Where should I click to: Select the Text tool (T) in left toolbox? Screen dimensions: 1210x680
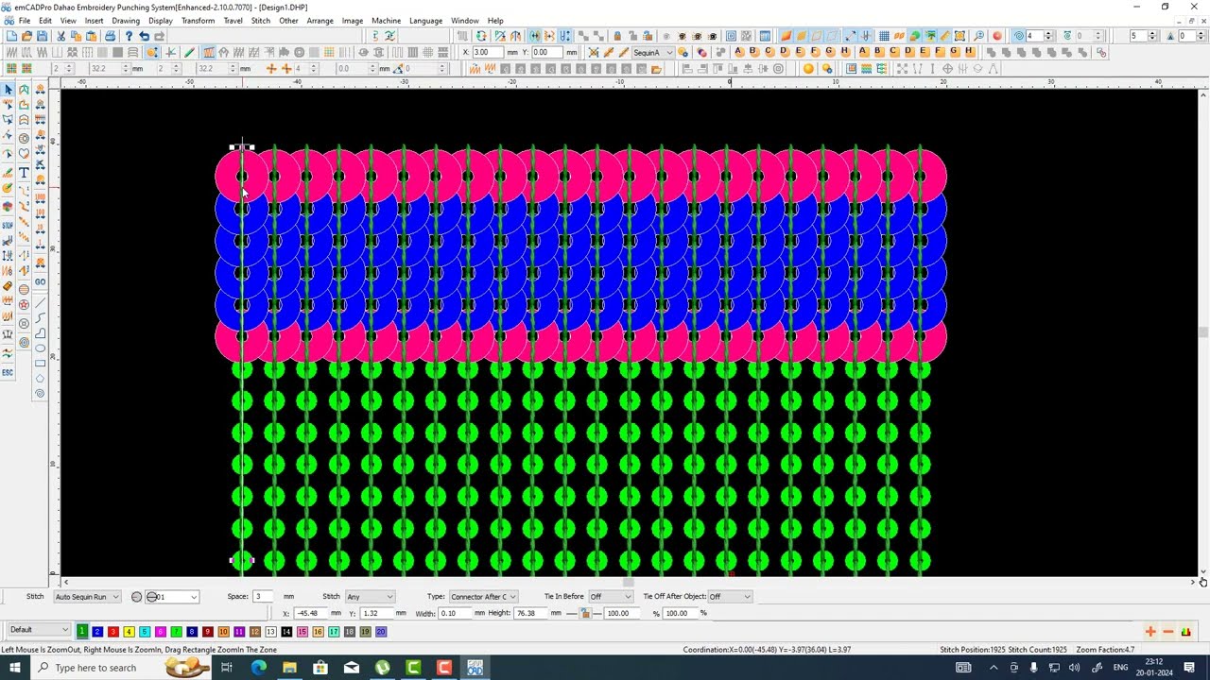coord(24,173)
